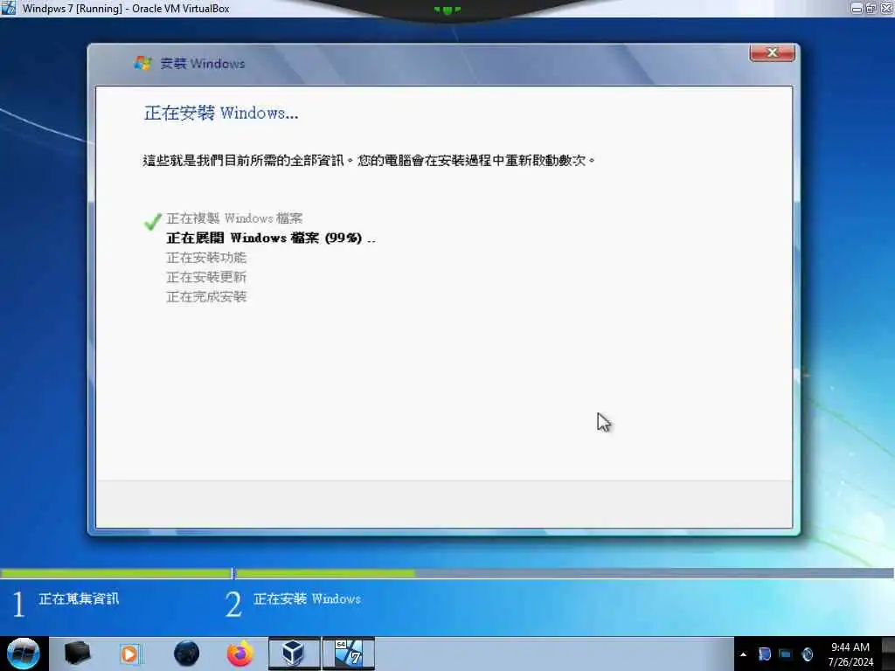Open the network tray icon
The width and height of the screenshot is (895, 671).
click(x=786, y=654)
